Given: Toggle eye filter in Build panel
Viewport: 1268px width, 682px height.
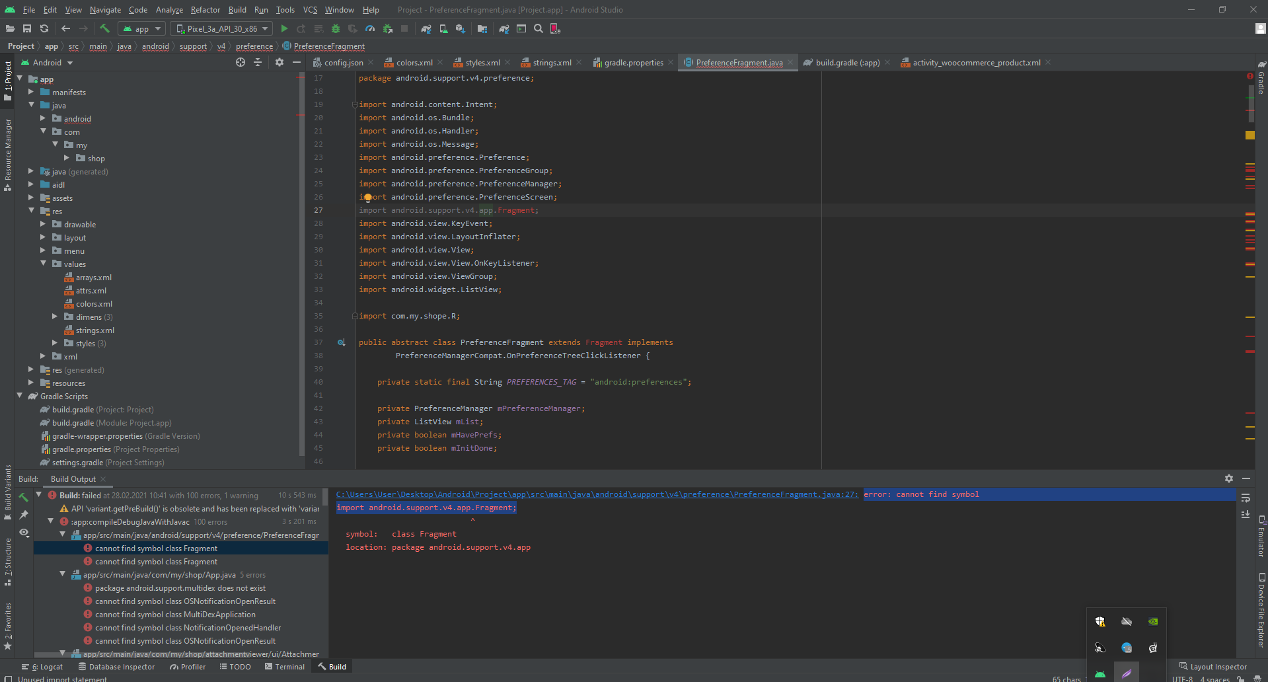Looking at the screenshot, I should tap(24, 533).
